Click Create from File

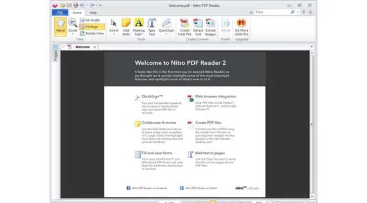click(185, 27)
